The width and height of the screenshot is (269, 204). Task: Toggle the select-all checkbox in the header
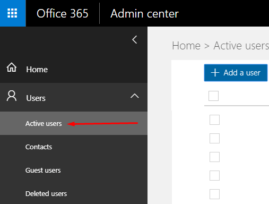tap(213, 96)
